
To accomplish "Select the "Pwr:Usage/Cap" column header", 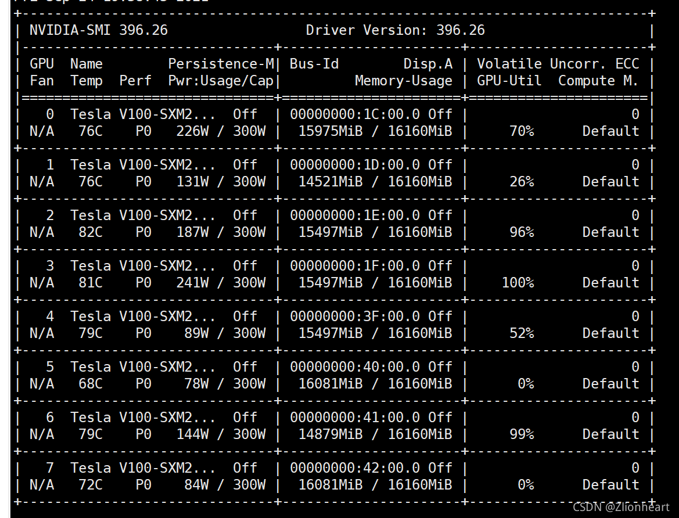I will (221, 81).
